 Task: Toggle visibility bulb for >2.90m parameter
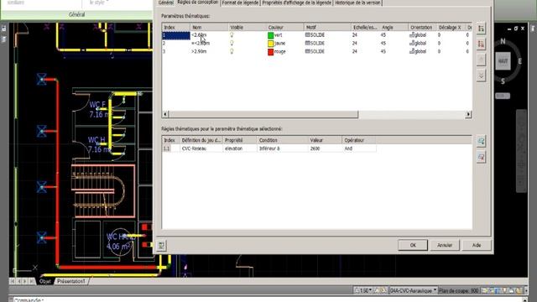[232, 51]
